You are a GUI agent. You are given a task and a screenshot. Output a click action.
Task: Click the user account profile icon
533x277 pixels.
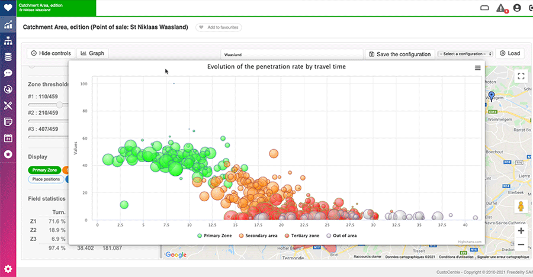coord(517,8)
